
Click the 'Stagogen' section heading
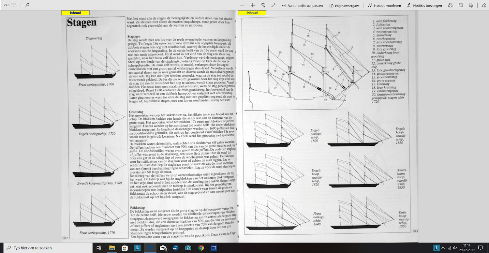(135, 36)
